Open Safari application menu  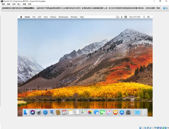click(27, 17)
